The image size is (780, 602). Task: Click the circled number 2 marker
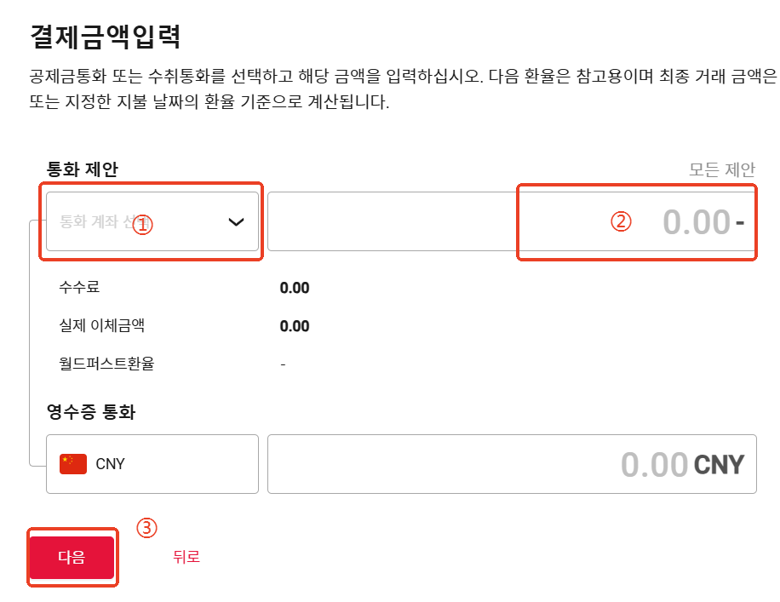[621, 221]
